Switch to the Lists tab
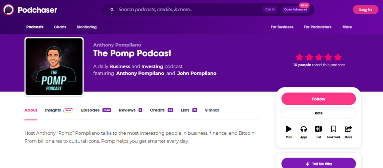 pyautogui.click(x=185, y=110)
